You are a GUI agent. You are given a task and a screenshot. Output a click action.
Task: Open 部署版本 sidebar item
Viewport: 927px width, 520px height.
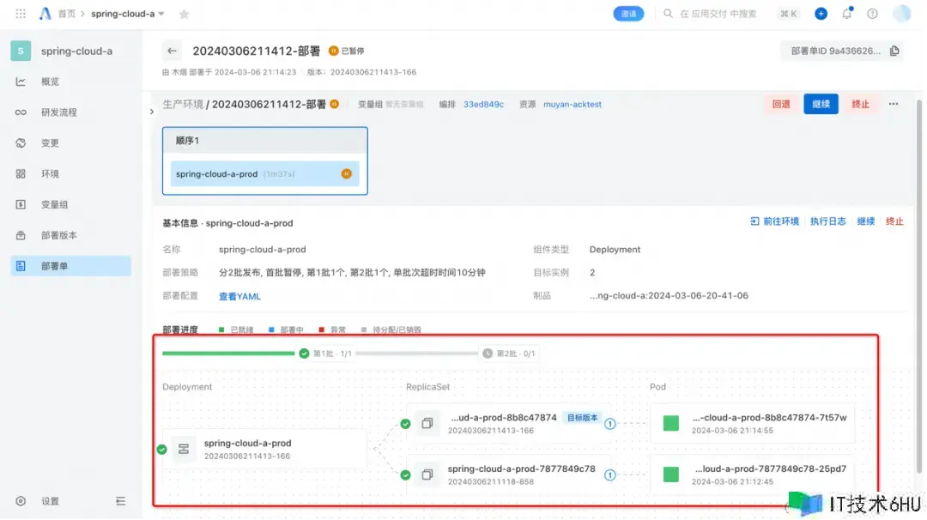pos(59,235)
